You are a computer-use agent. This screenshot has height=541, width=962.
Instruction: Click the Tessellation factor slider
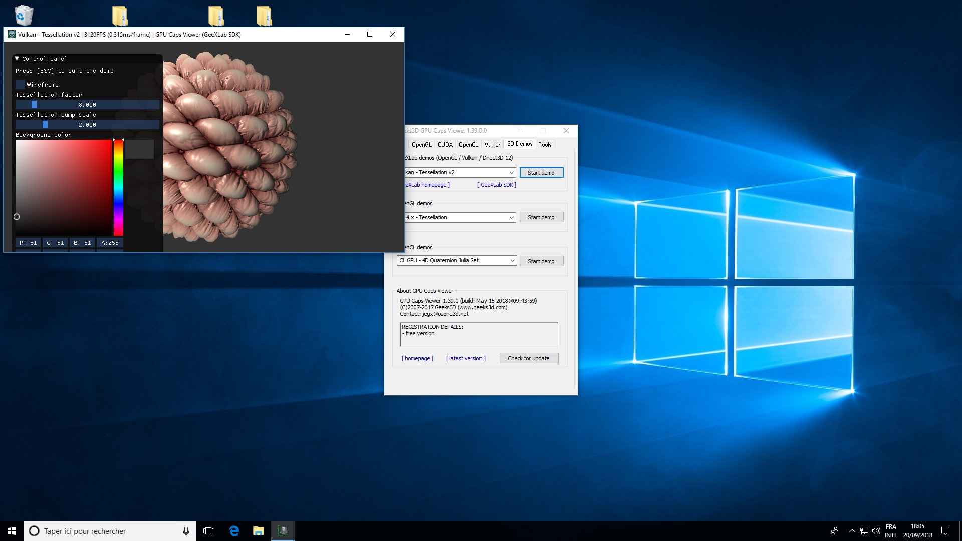[87, 105]
